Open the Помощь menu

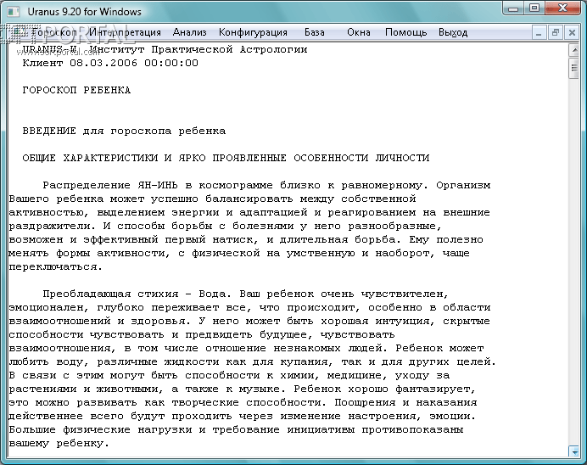[405, 32]
